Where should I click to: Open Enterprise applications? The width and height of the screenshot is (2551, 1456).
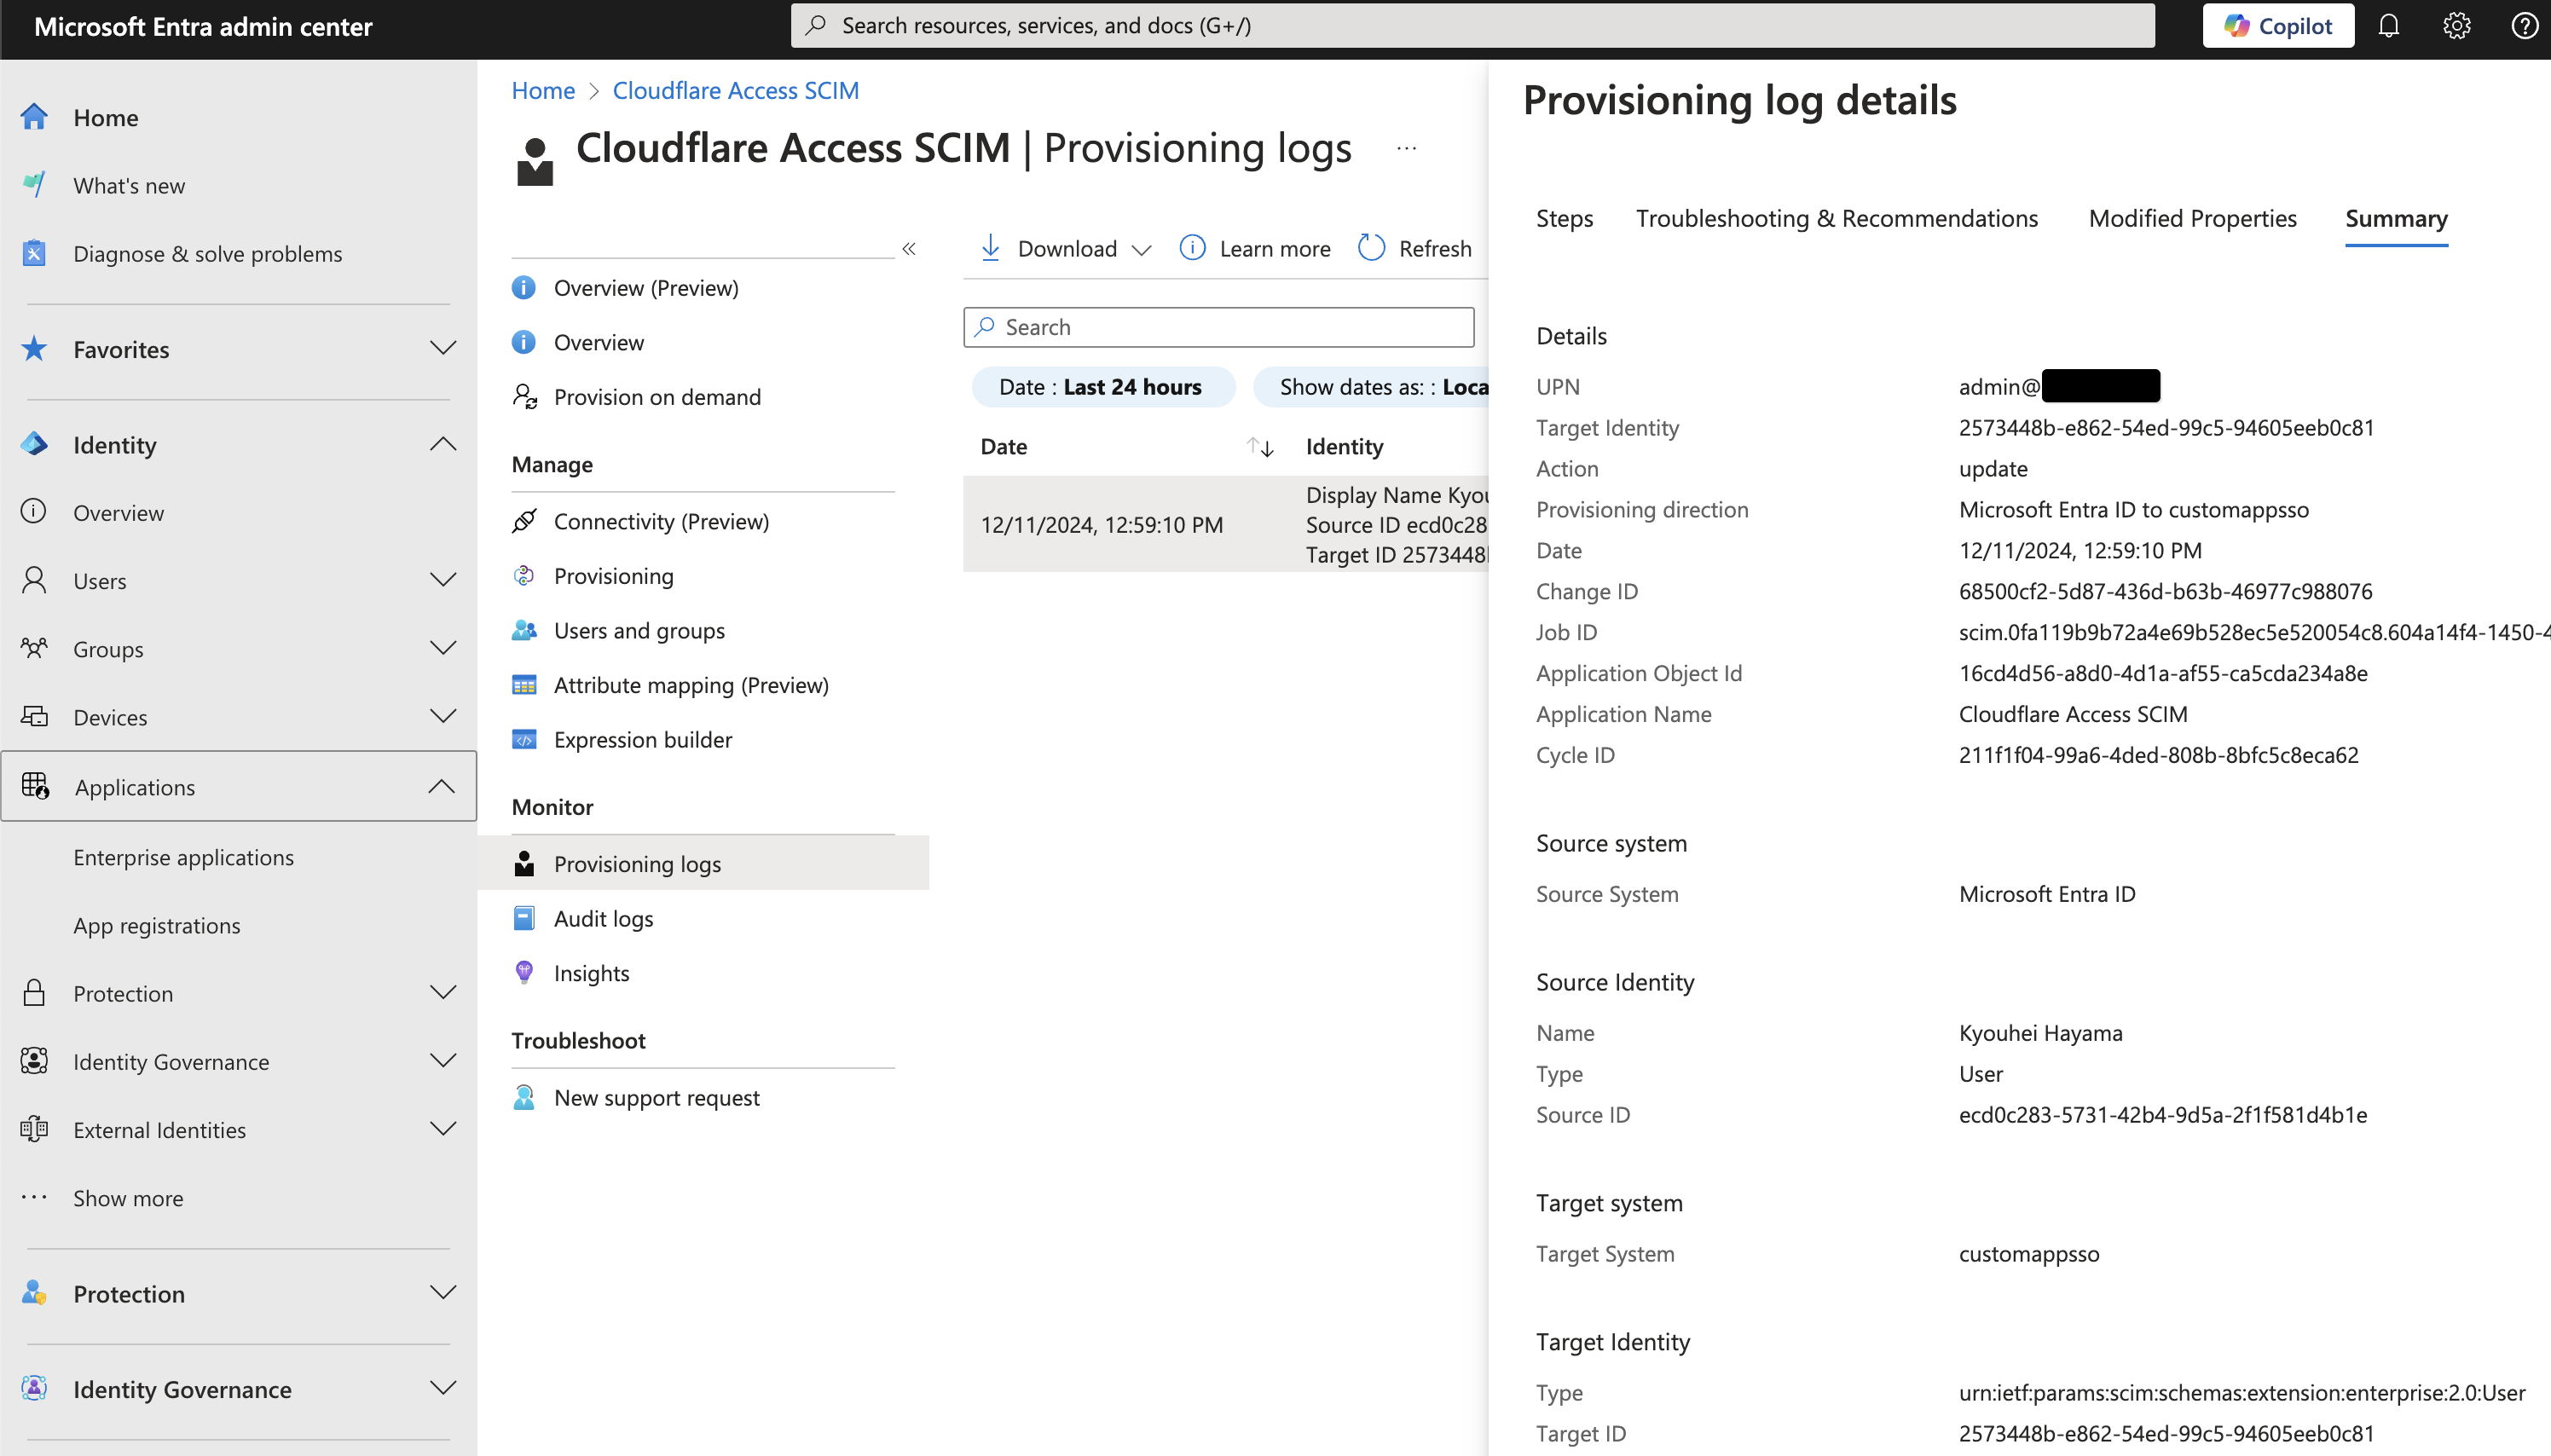pyautogui.click(x=183, y=857)
